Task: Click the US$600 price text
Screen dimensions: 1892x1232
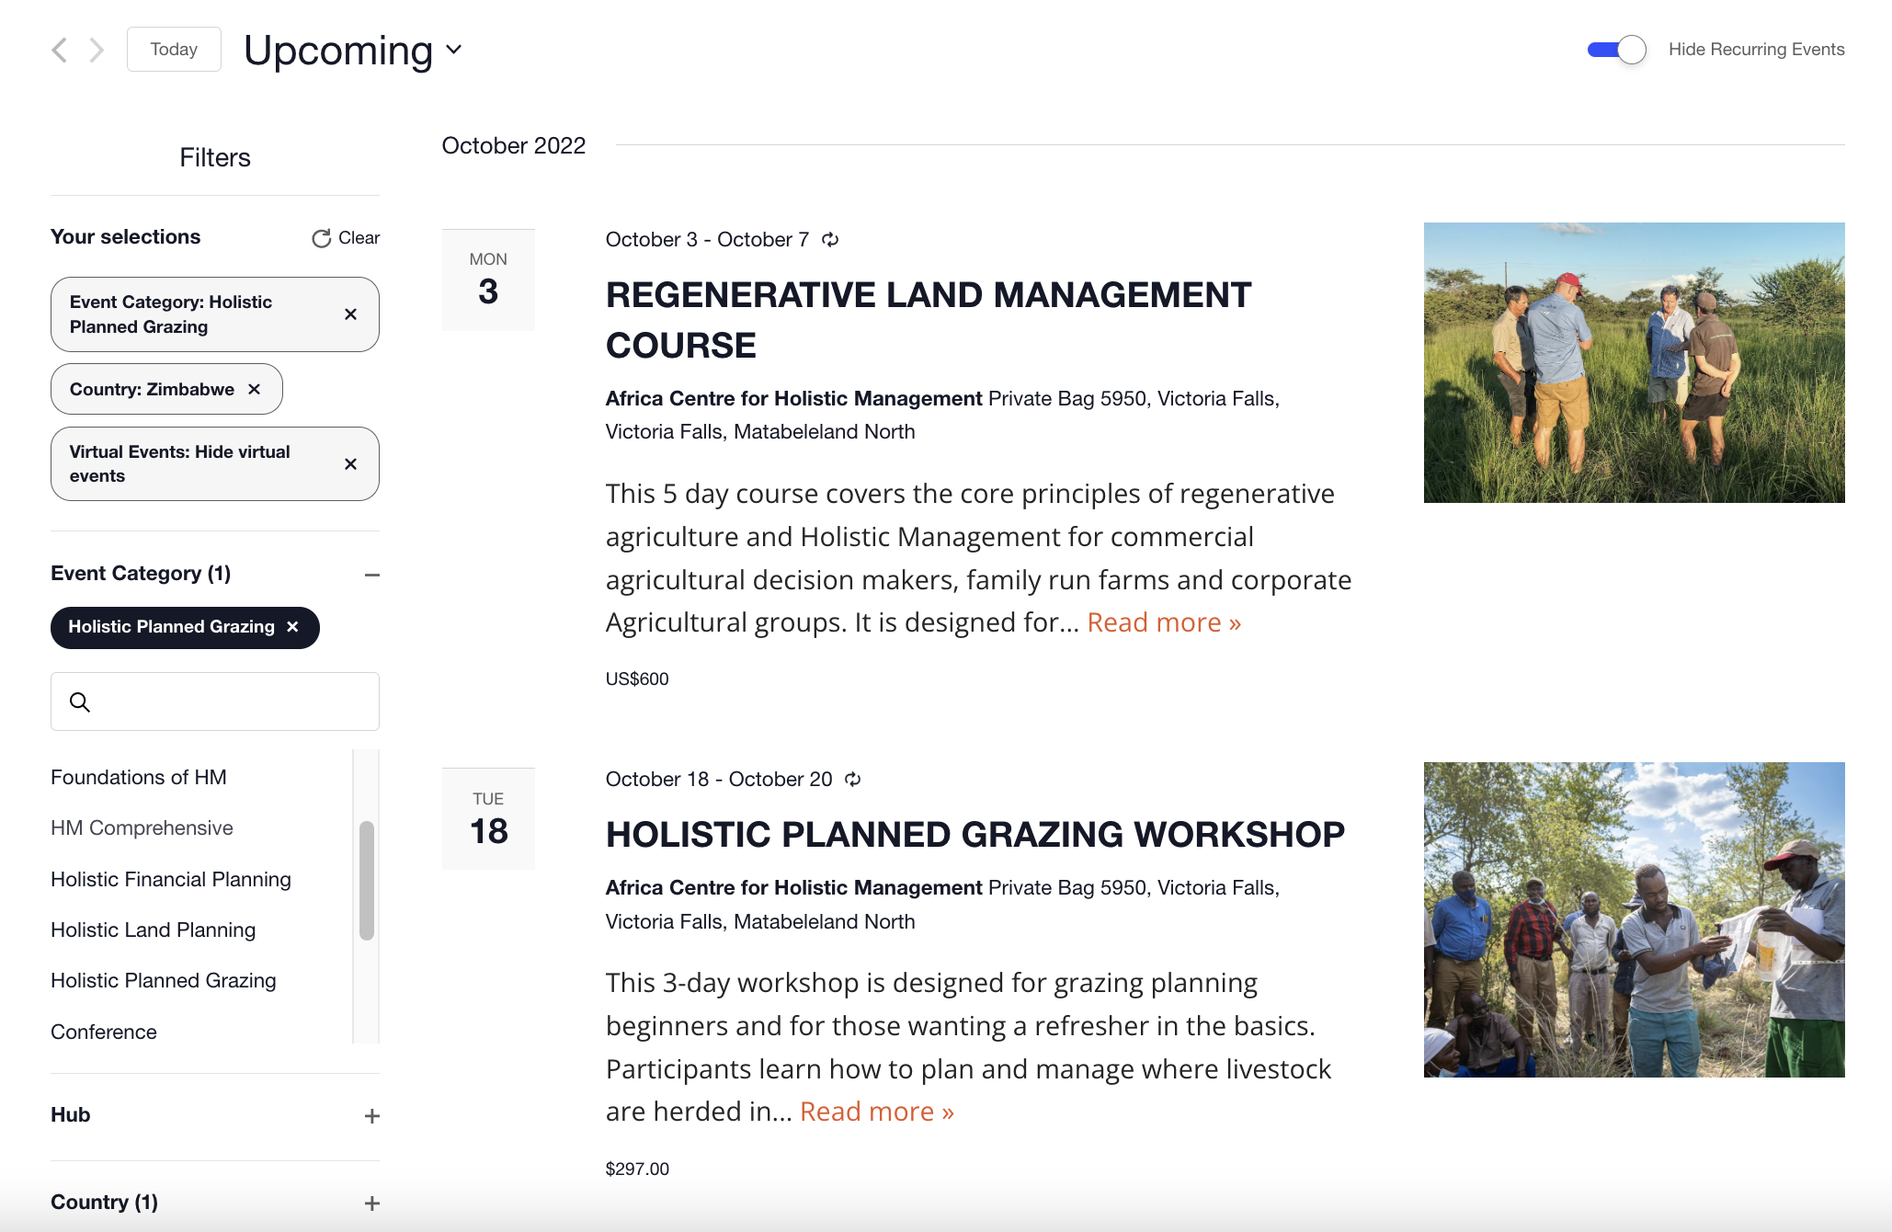Action: [x=637, y=679]
